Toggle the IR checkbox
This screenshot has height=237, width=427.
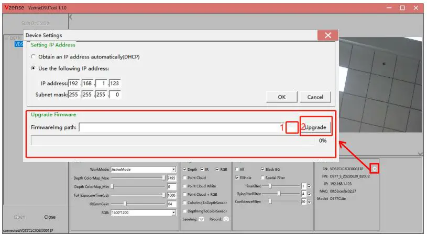(x=202, y=170)
